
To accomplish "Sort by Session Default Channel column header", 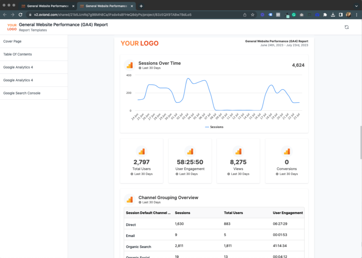I will point(148,213).
